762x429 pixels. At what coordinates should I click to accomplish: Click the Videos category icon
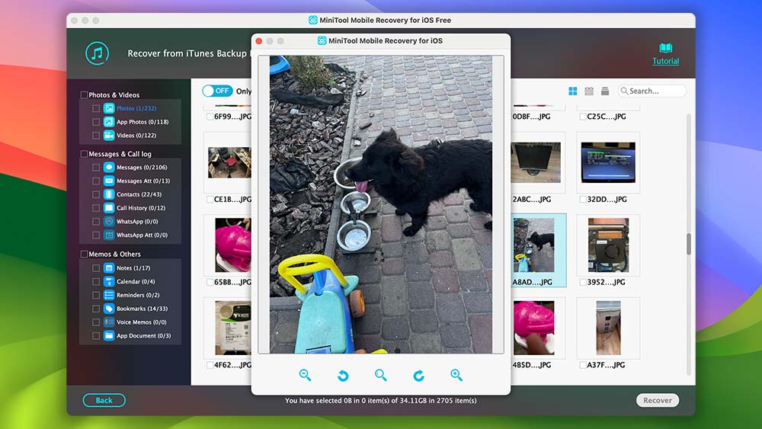coord(109,136)
